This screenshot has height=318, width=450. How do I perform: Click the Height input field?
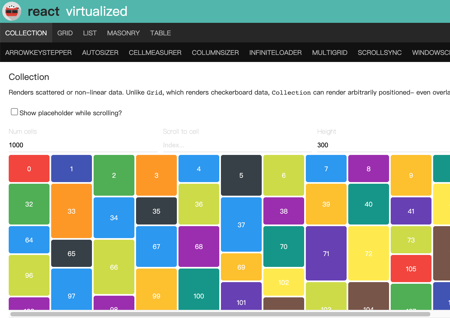click(x=384, y=145)
